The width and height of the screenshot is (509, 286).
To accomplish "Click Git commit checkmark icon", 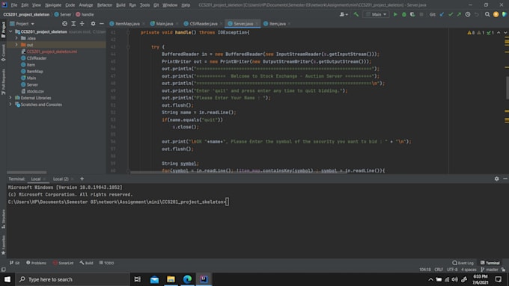I will tap(451, 14).
